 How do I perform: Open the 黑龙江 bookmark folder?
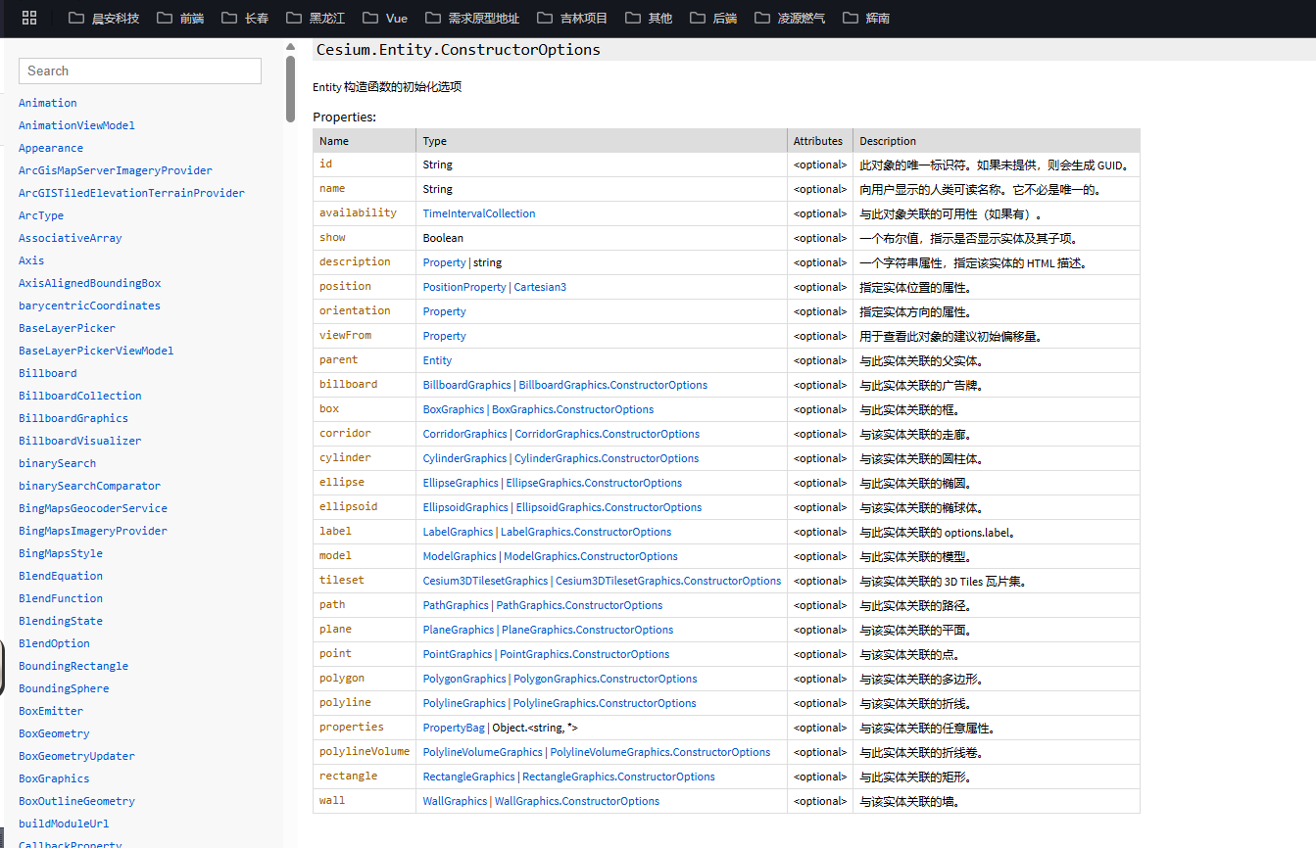pos(316,18)
